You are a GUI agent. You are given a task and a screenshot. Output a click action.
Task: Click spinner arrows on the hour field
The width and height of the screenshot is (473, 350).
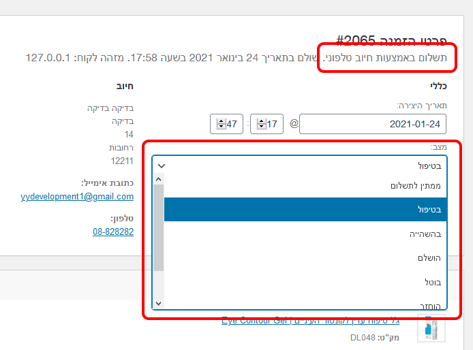[x=261, y=124]
